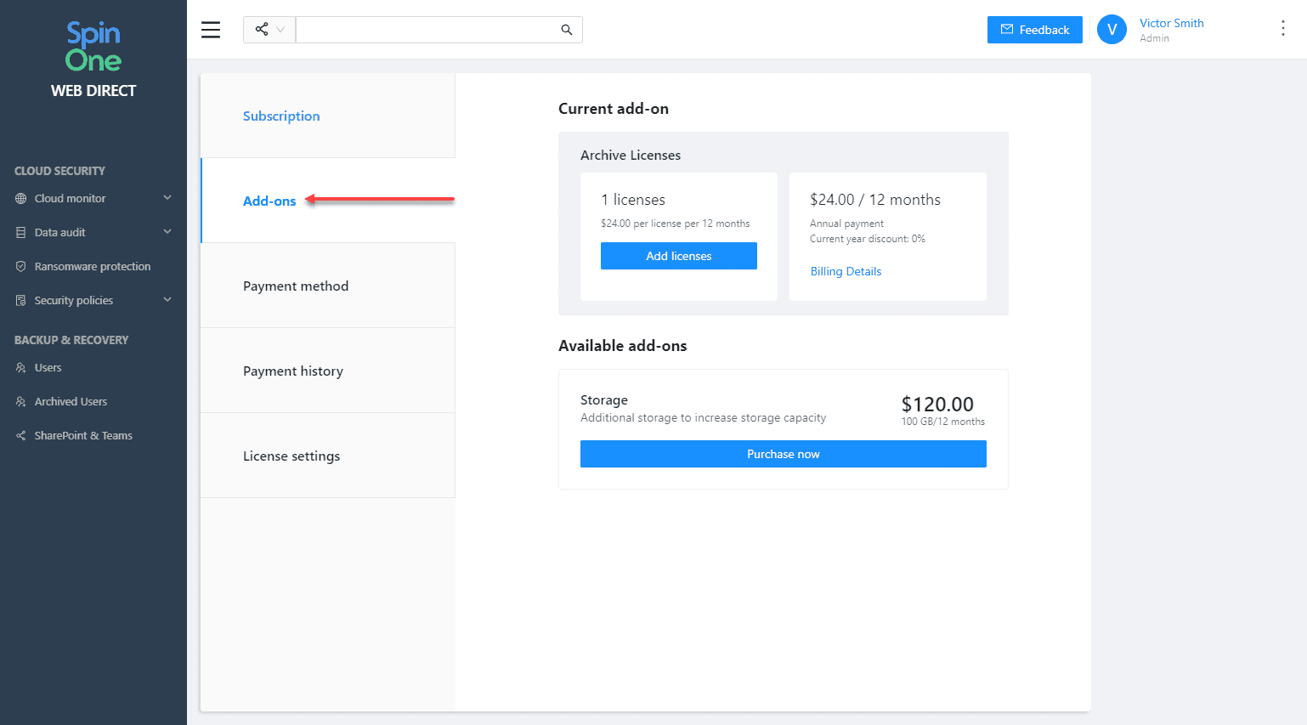The width and height of the screenshot is (1307, 725).
Task: Open the Billing Details link
Action: coord(846,272)
